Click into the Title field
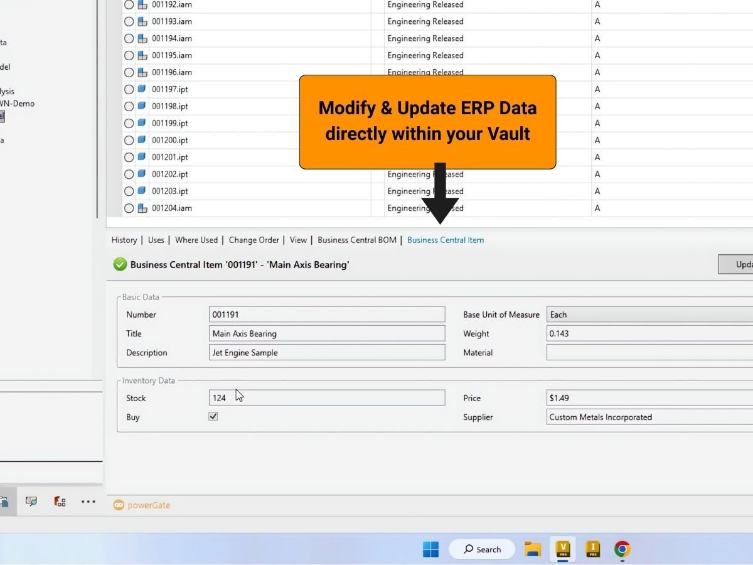The image size is (753, 565). pos(327,333)
